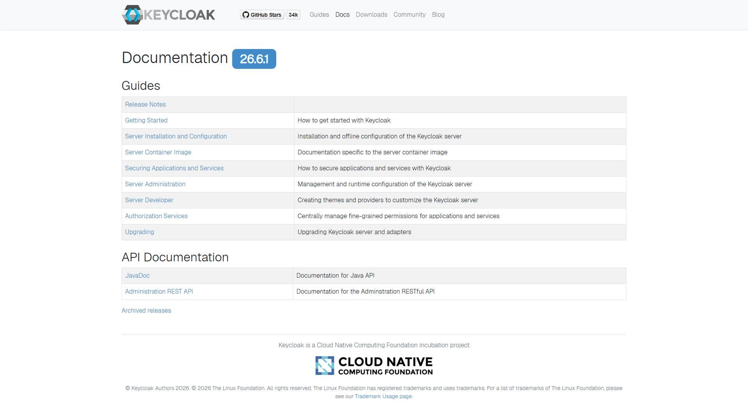Screen dimensions: 748x420
Task: Open the Server Developer guide
Action: 149,200
